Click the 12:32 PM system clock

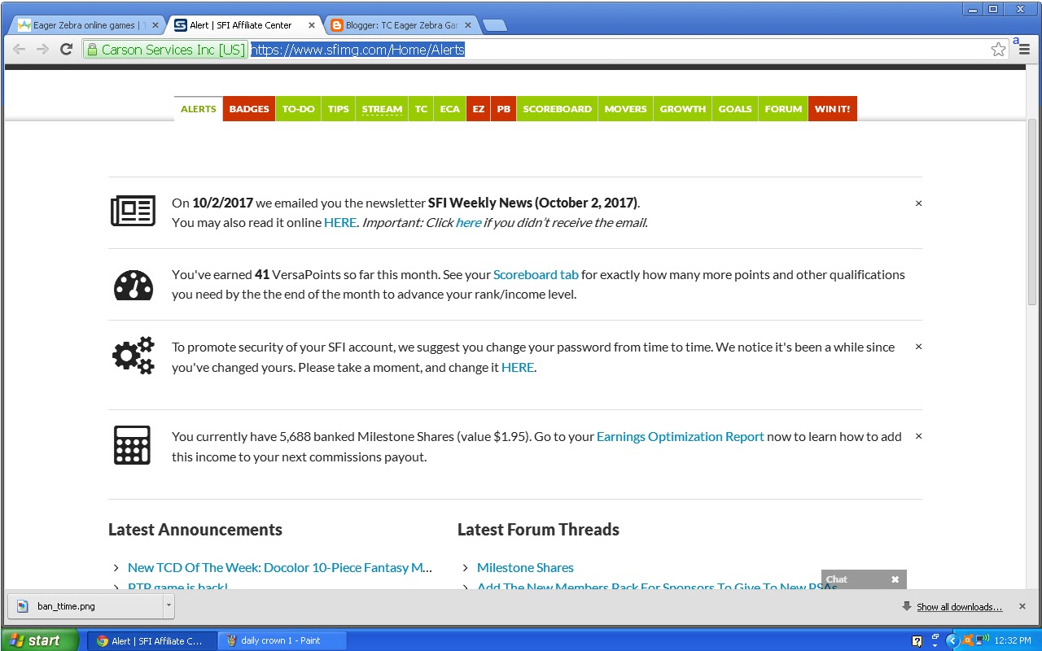pyautogui.click(x=1013, y=640)
